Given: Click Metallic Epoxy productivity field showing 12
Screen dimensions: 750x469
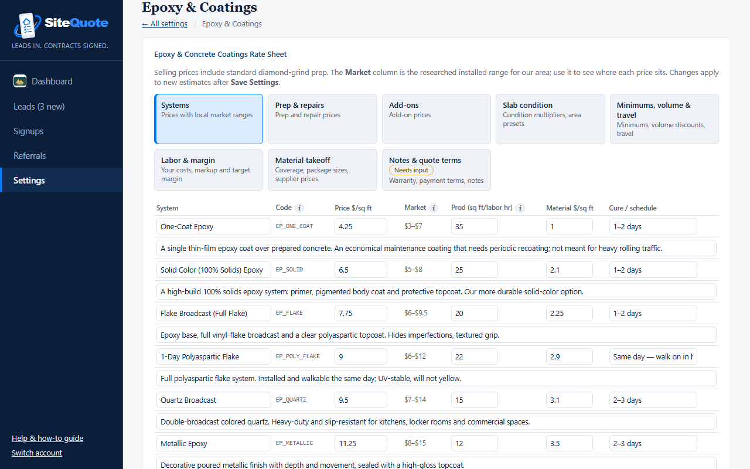Looking at the screenshot, I should 475,444.
